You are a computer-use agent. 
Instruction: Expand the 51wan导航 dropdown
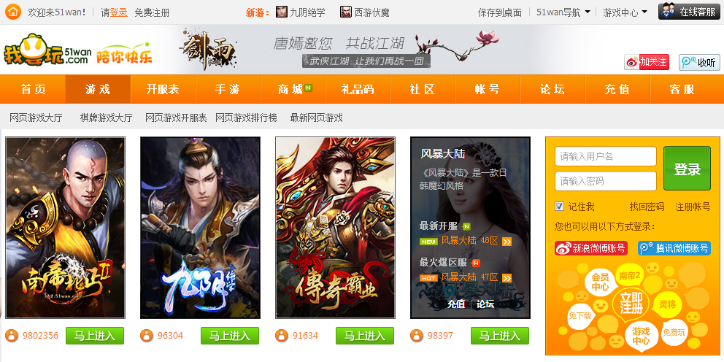pyautogui.click(x=563, y=12)
